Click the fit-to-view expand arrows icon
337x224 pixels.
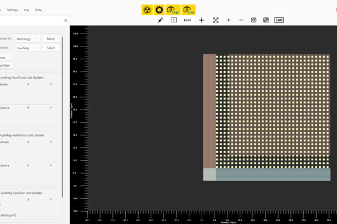[x=216, y=20]
